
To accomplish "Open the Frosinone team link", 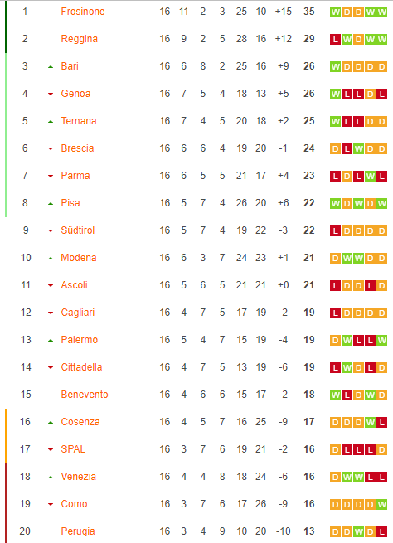I will [x=83, y=12].
